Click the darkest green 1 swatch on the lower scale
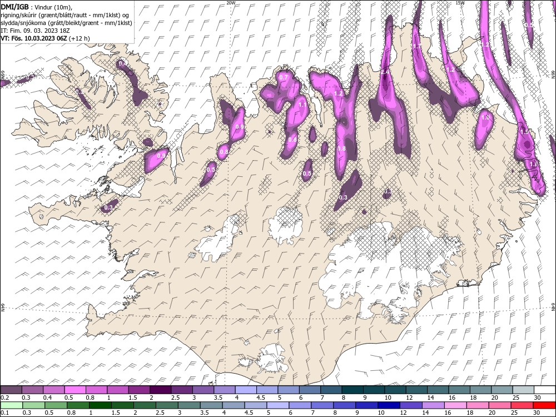Viewport: 556px width, 417px height. pyautogui.click(x=100, y=405)
